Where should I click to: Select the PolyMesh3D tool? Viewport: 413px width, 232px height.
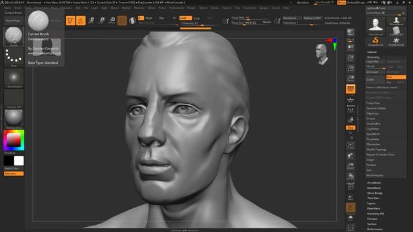coord(396,41)
